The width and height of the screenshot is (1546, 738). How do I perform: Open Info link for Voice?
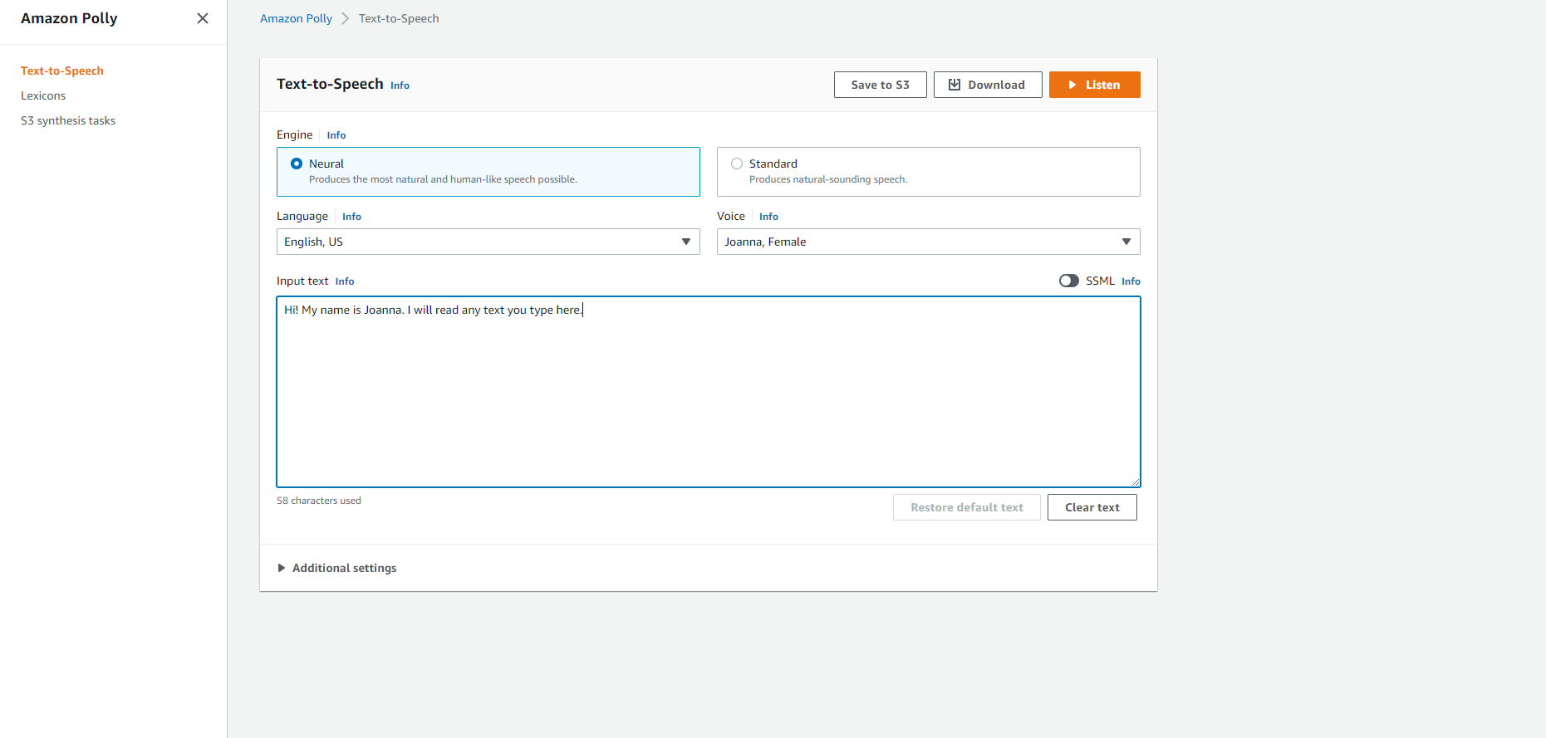[x=768, y=217]
